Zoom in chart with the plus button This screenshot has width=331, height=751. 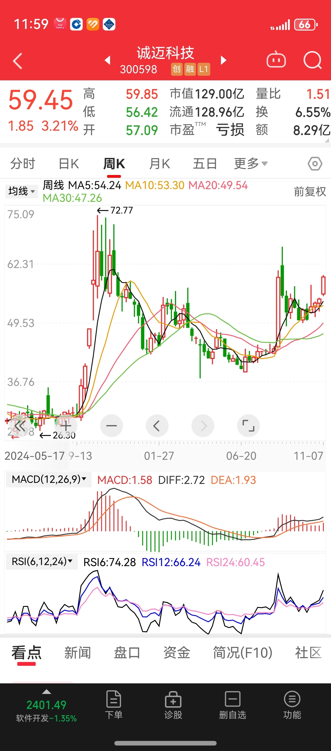(66, 426)
